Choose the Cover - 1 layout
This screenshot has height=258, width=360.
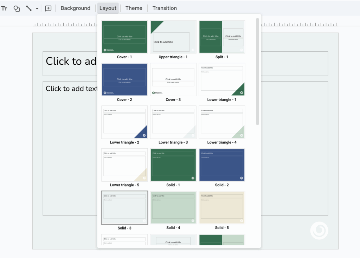[124, 37]
